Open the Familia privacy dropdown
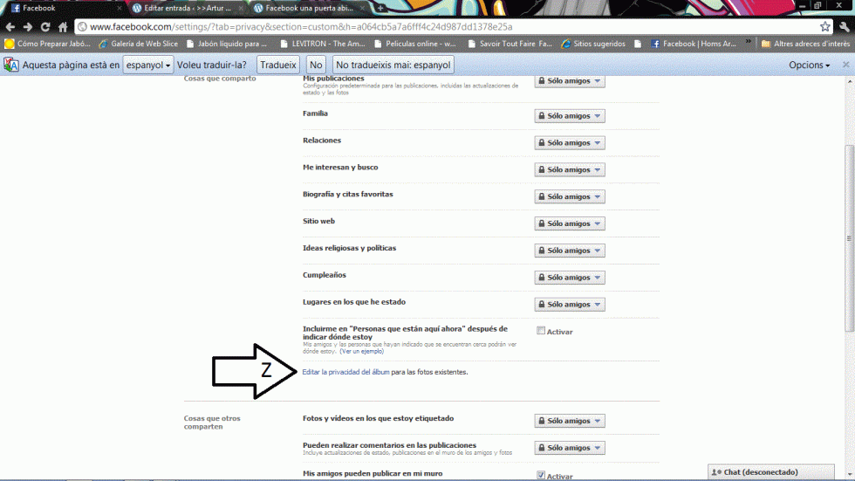Screen dimensions: 855x481 pos(569,116)
